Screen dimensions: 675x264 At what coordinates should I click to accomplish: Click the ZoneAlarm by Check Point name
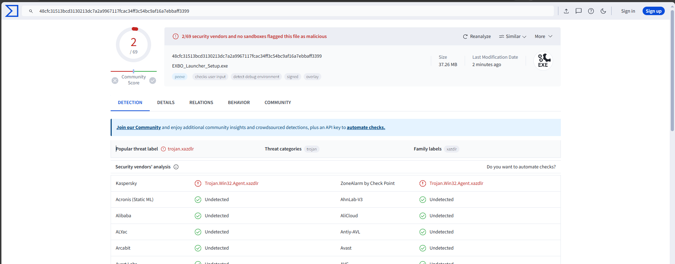pos(367,183)
